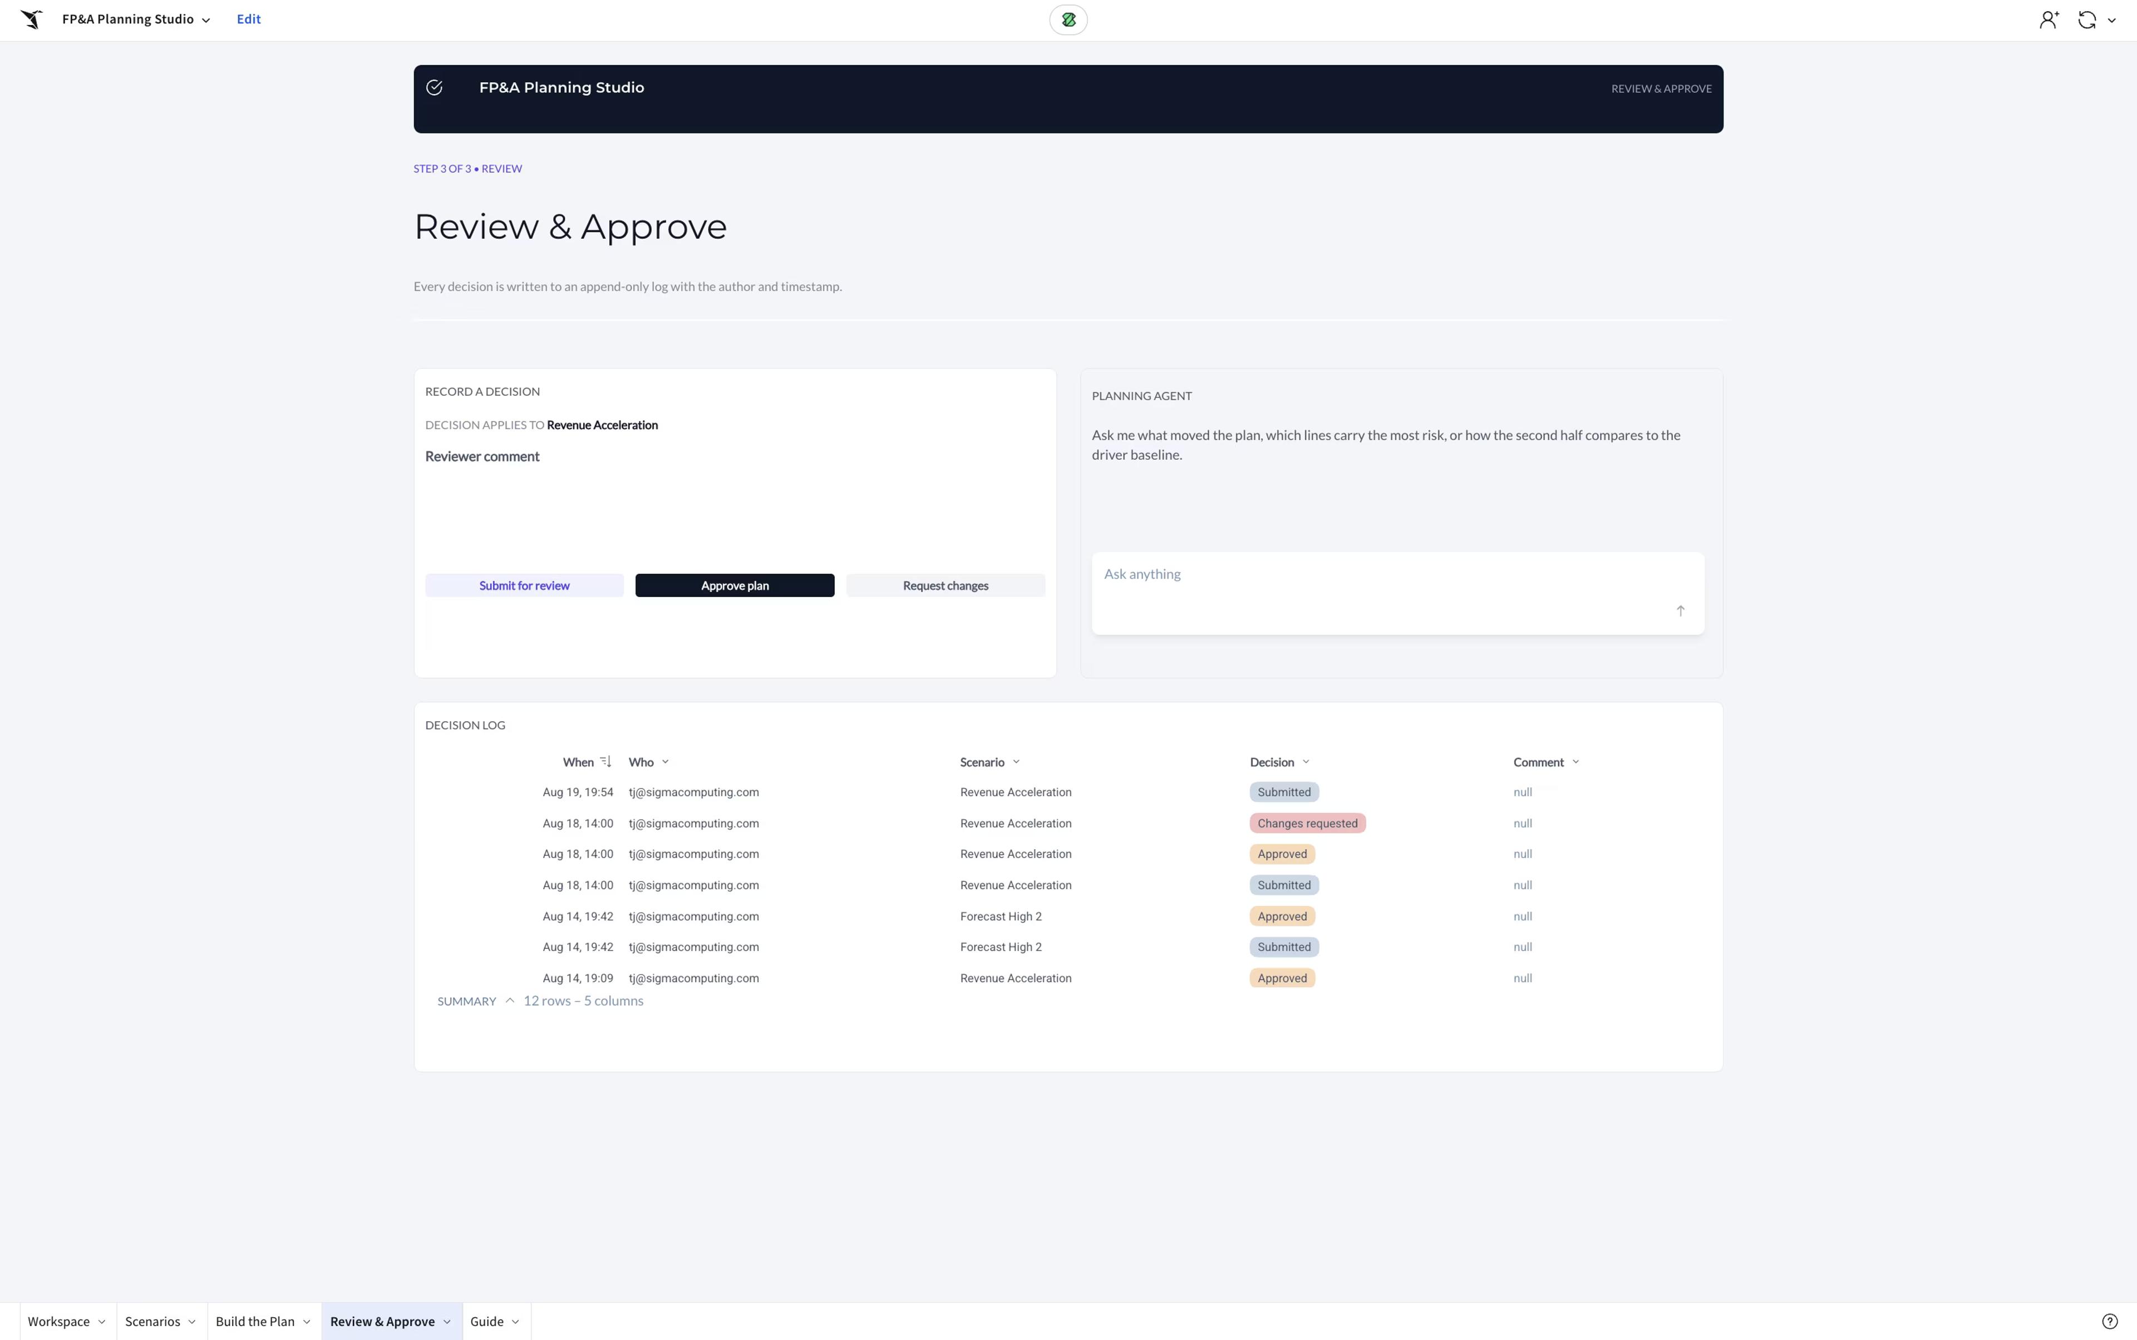The width and height of the screenshot is (2137, 1340).
Task: Open the Decision column menu
Action: tap(1306, 762)
